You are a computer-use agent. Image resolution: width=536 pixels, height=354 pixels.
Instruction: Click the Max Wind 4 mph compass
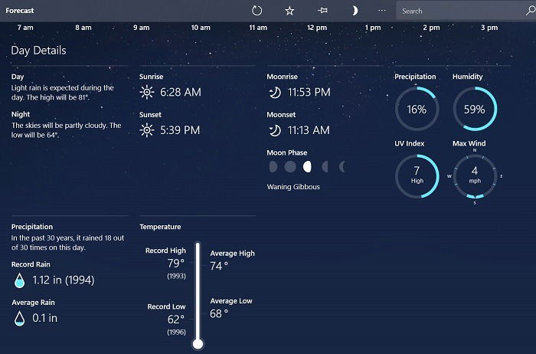(475, 176)
